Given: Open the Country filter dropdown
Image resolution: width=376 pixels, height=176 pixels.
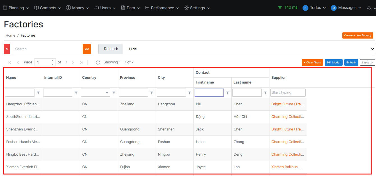Looking at the screenshot, I should pyautogui.click(x=95, y=93).
